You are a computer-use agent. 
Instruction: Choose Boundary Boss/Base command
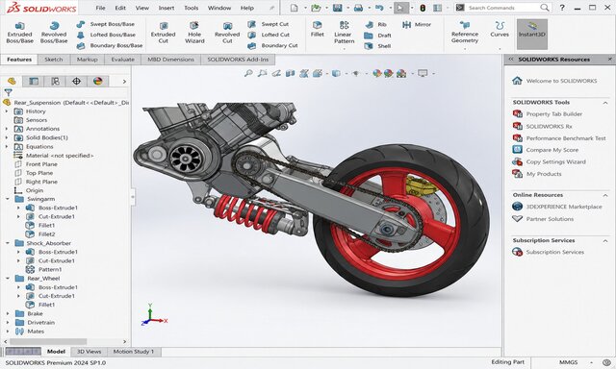[x=110, y=45]
